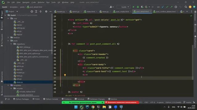This screenshot has height=110, width=197.
Task: Select settings.py in project tree
Action: tap(21, 28)
